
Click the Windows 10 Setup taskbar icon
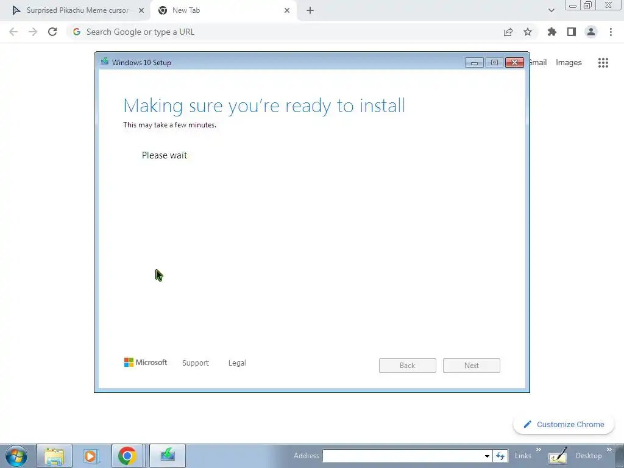(x=168, y=456)
